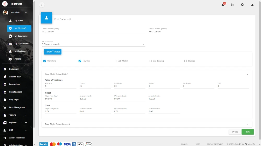This screenshot has width=261, height=146.
Task: Click the sidebar vertical scrollbar
Action: coord(34,65)
